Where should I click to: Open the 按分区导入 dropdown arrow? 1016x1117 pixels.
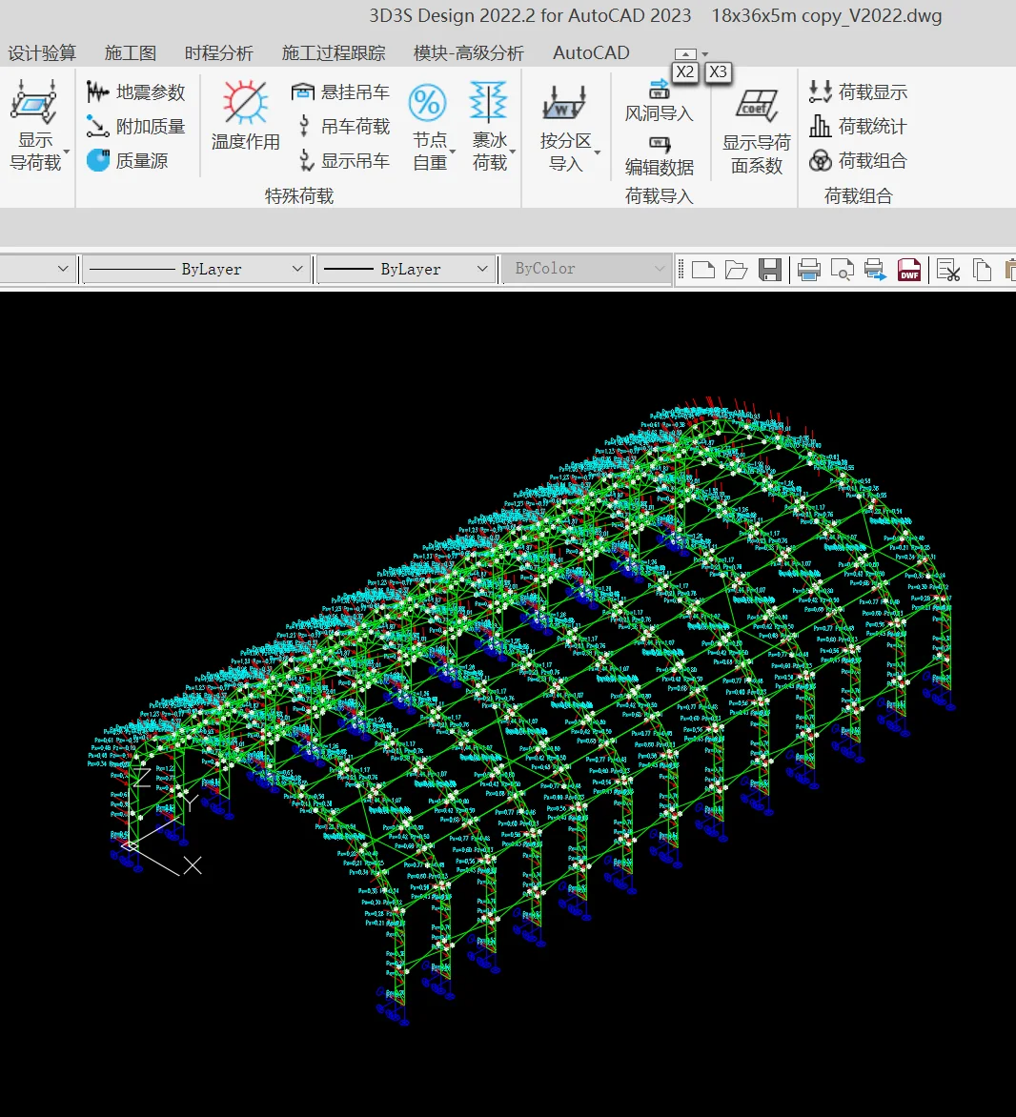pyautogui.click(x=598, y=152)
